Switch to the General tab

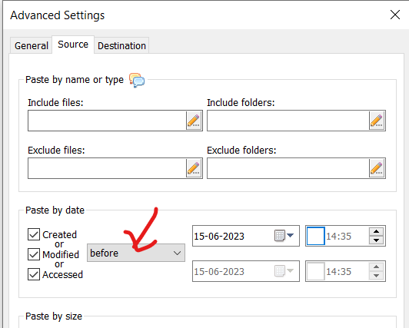pos(32,45)
